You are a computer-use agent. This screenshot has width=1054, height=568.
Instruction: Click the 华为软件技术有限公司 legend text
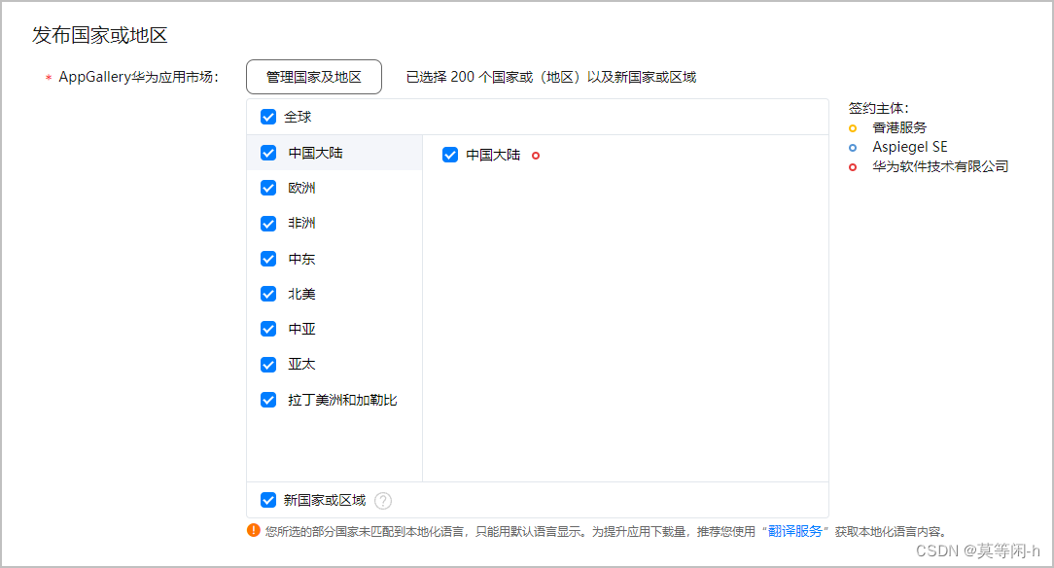tap(940, 166)
